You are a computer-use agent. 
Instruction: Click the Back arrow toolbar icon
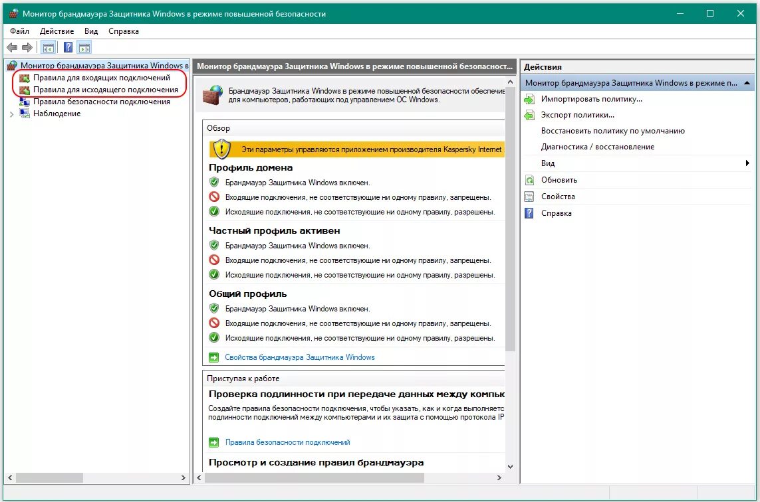pyautogui.click(x=12, y=47)
